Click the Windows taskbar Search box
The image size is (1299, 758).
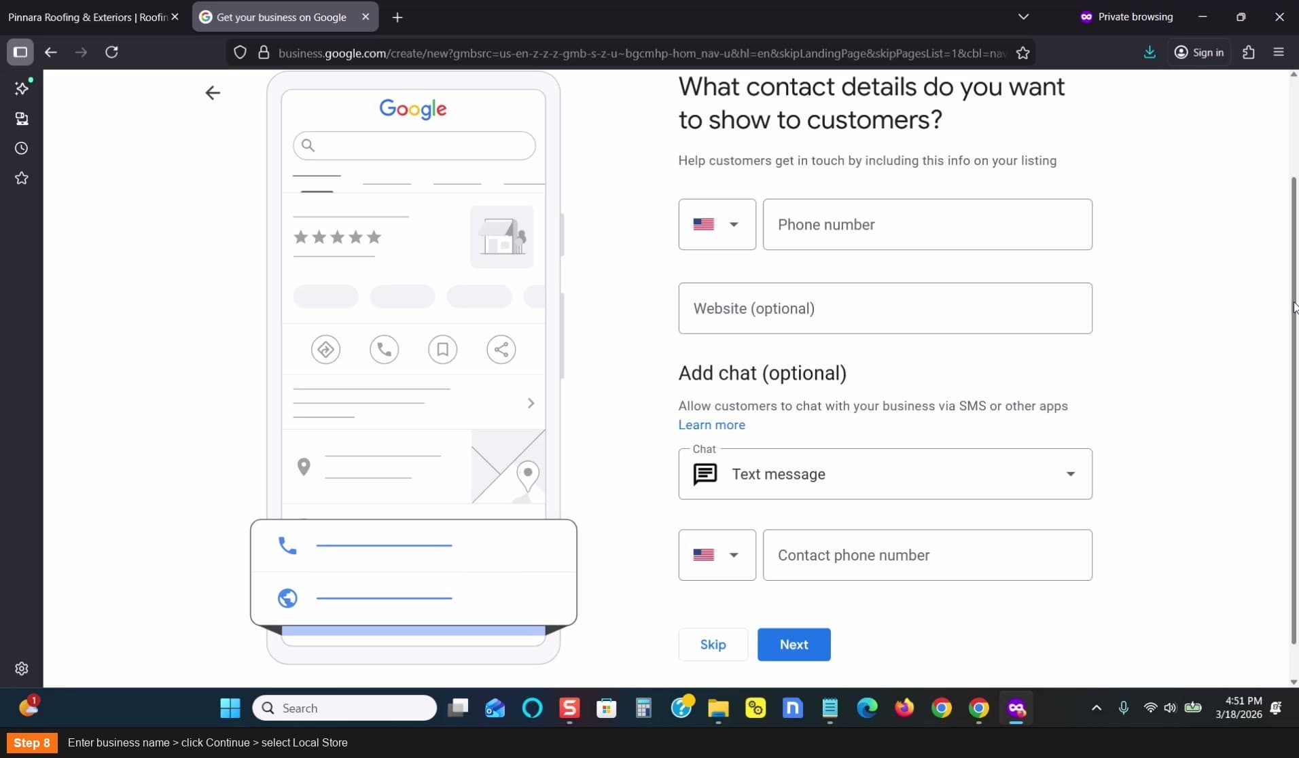click(x=344, y=708)
